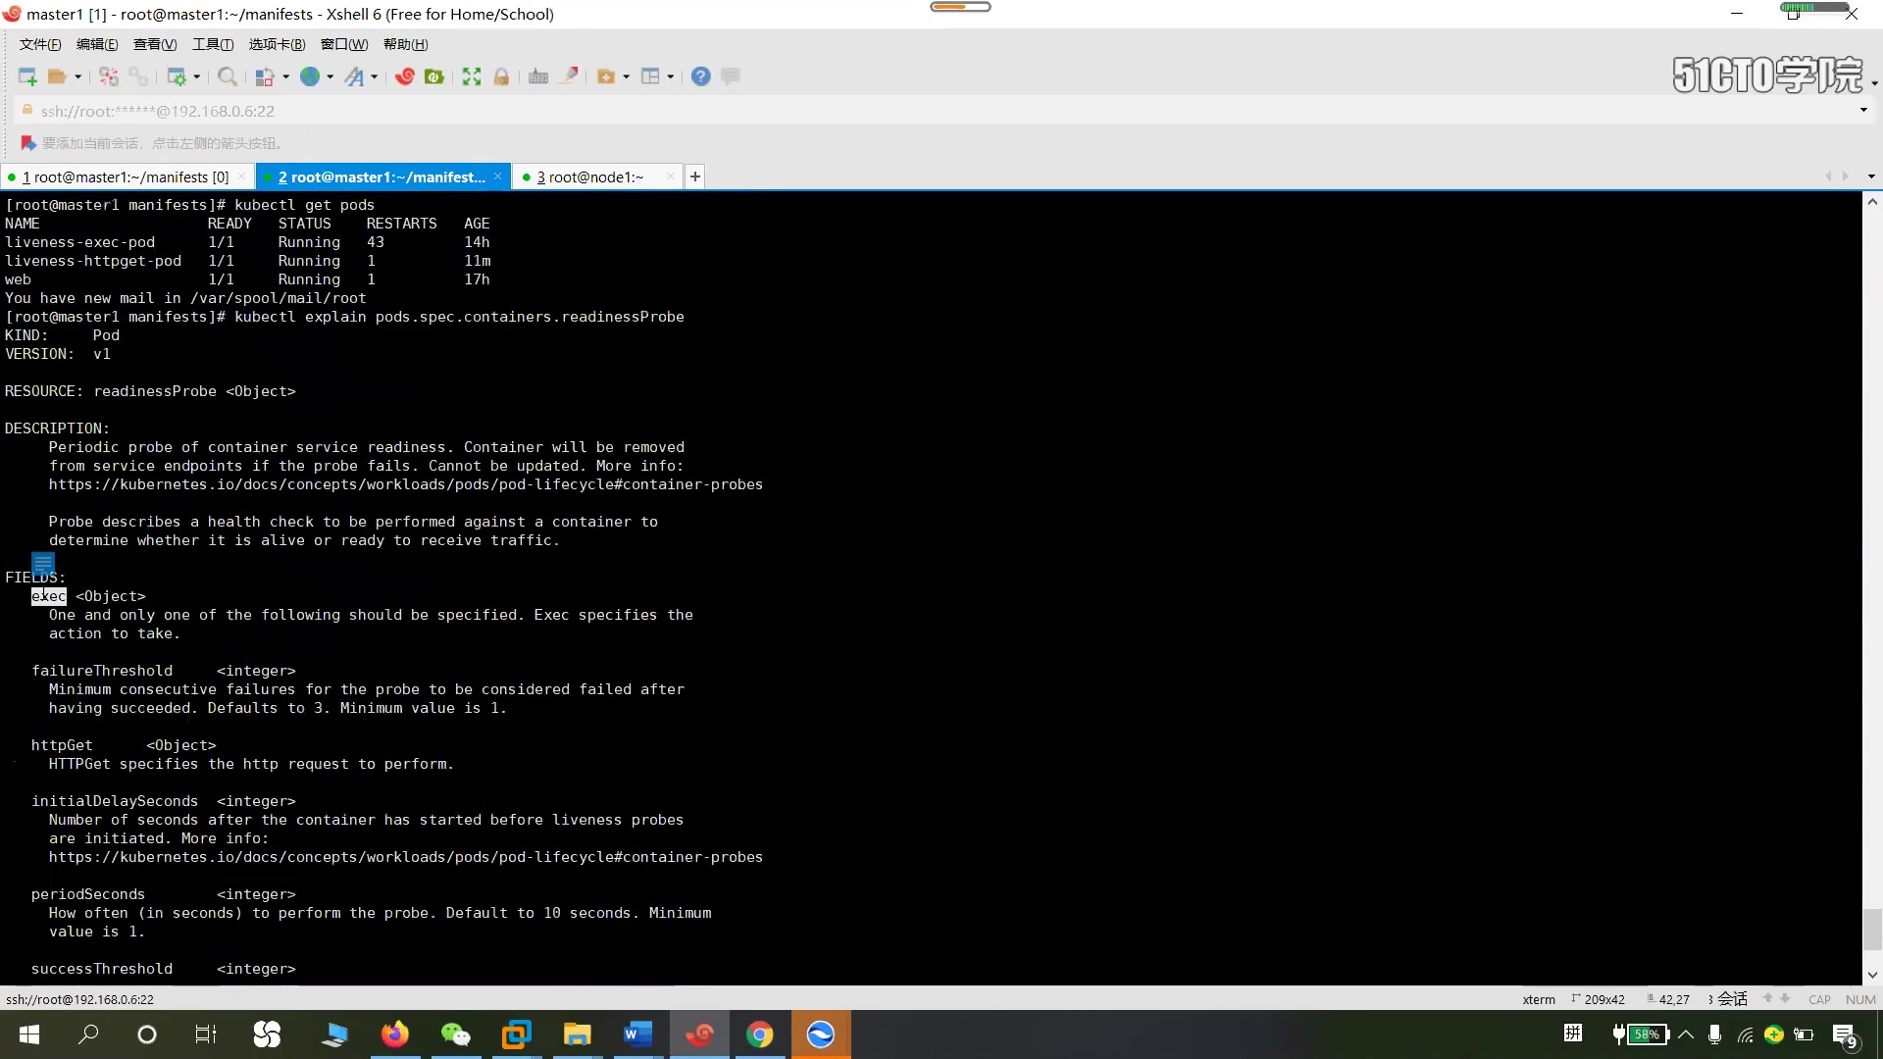The width and height of the screenshot is (1883, 1059).
Task: Open Google Chrome from the taskbar
Action: coord(759,1034)
